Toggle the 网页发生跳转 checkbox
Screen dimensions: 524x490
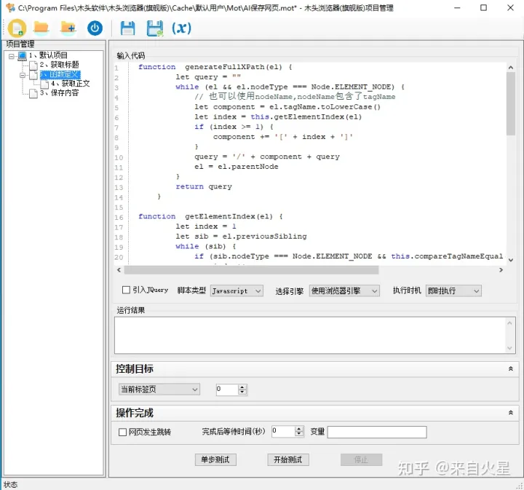(122, 432)
